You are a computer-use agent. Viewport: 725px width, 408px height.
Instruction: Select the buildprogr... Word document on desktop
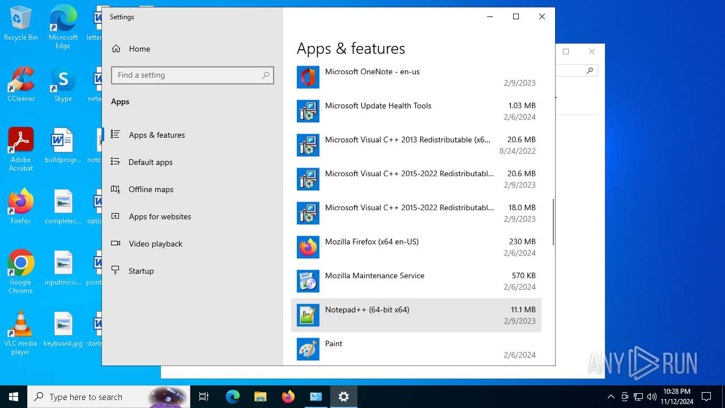63,146
